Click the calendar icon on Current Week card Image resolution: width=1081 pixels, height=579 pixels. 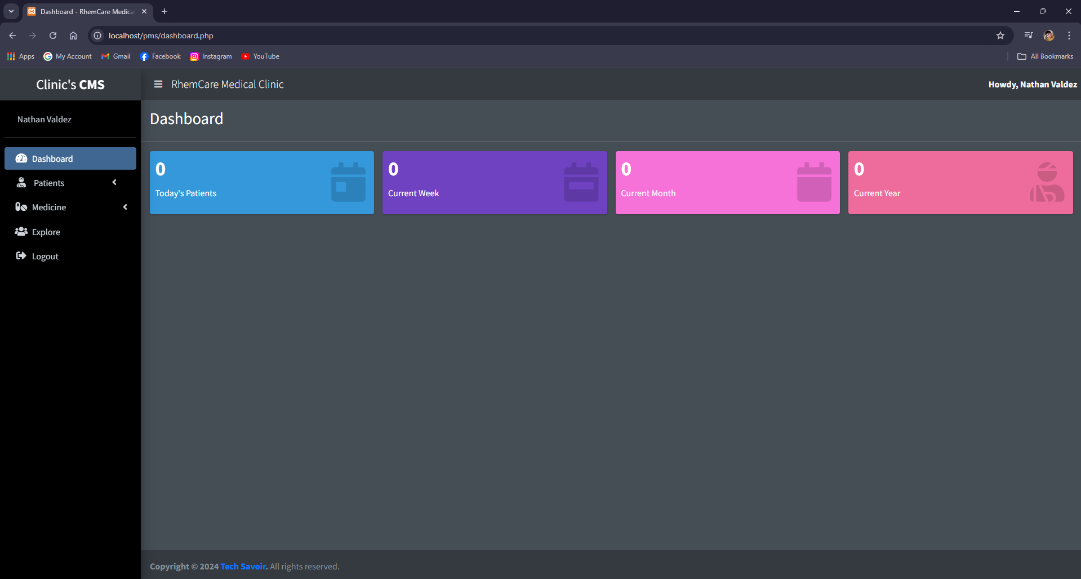click(581, 182)
